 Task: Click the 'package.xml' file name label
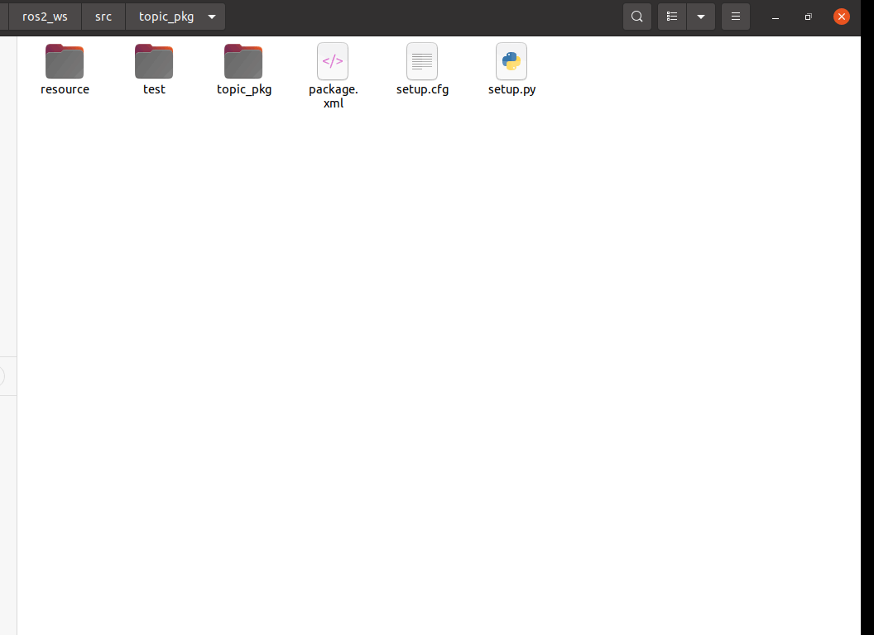(334, 96)
